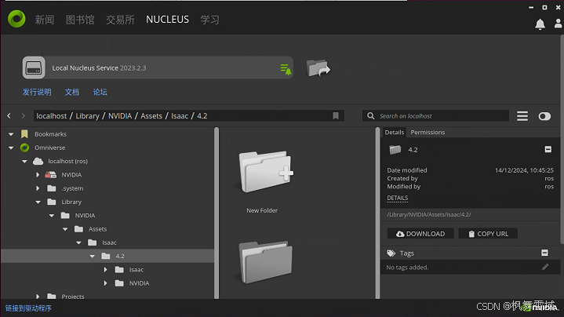The image size is (564, 317).
Task: Click the Bookmarks ribbon icon
Action: 24,134
